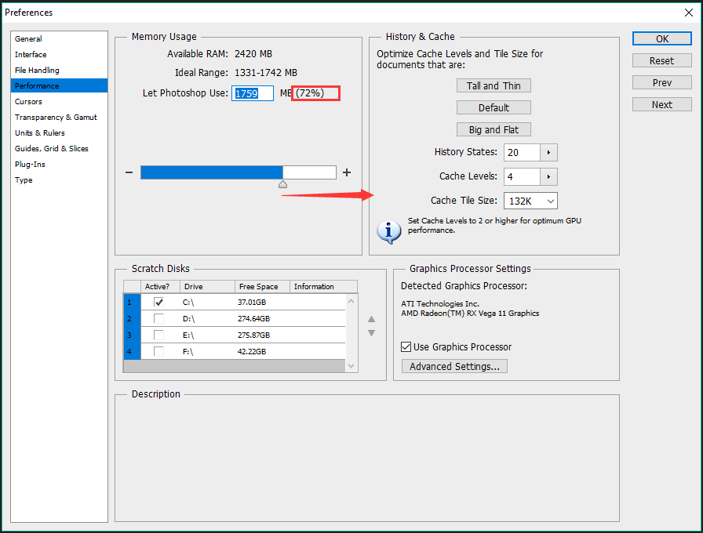Apply the Big and Flat cache preset

click(x=494, y=129)
